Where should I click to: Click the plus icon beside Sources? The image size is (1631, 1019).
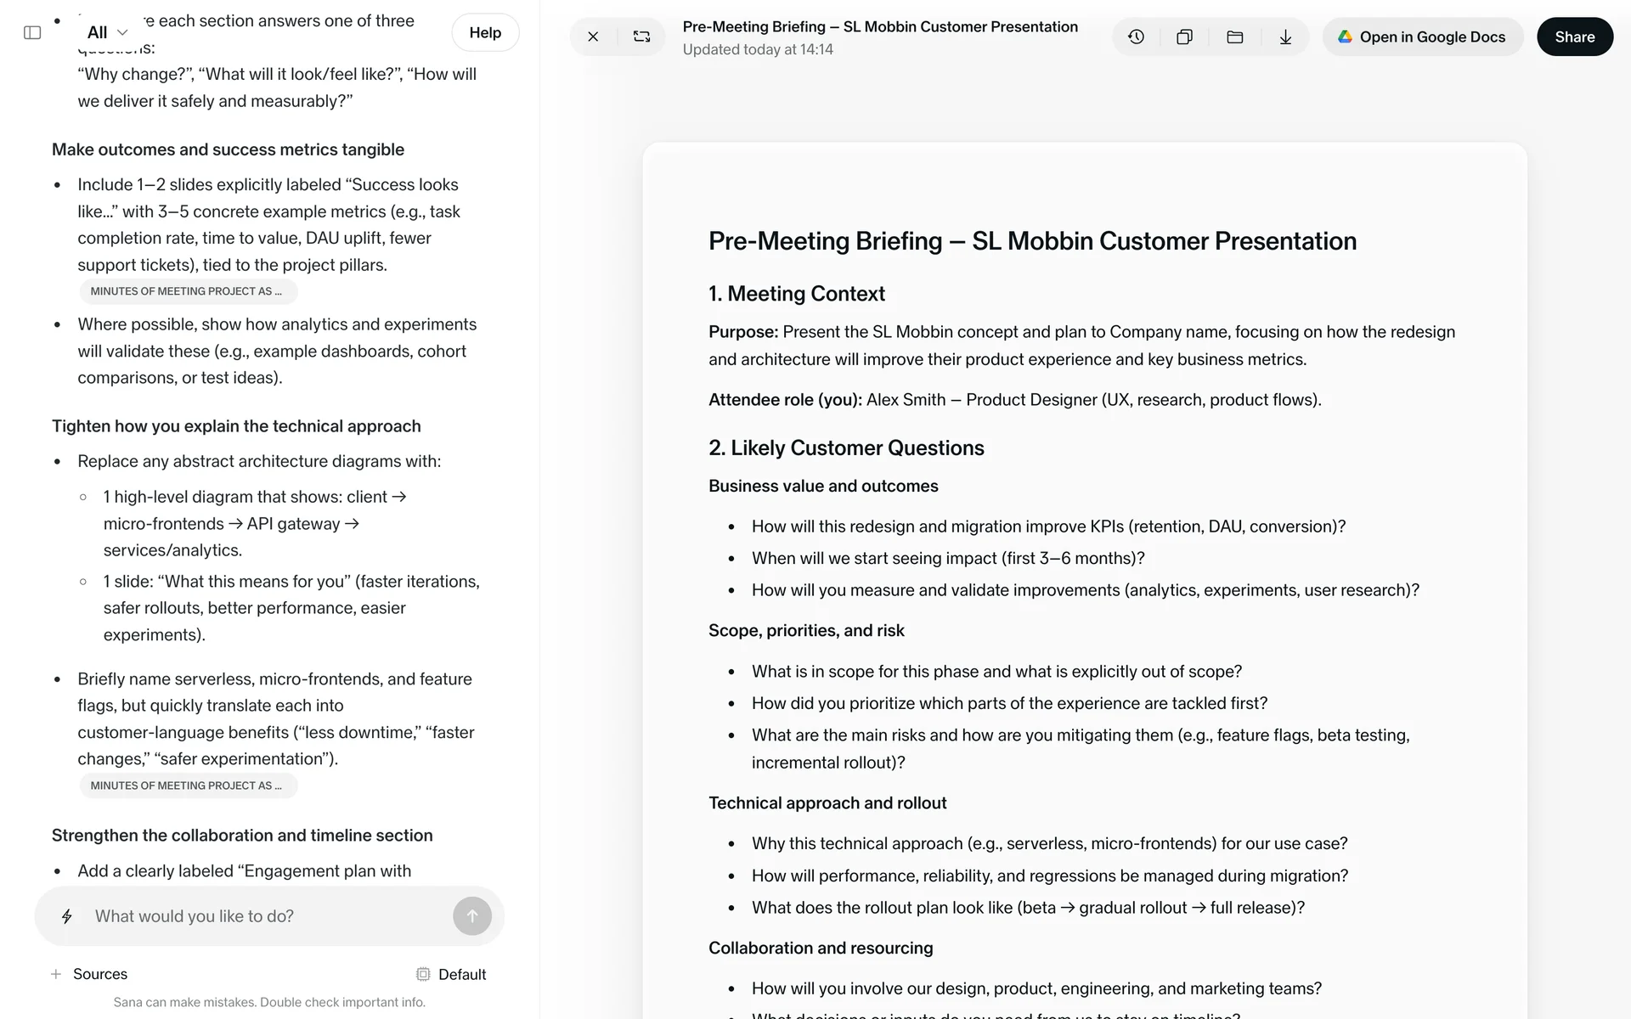[x=56, y=974]
